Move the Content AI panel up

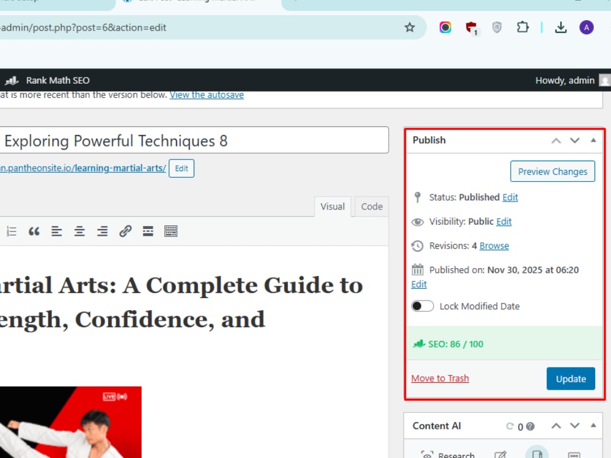point(556,426)
